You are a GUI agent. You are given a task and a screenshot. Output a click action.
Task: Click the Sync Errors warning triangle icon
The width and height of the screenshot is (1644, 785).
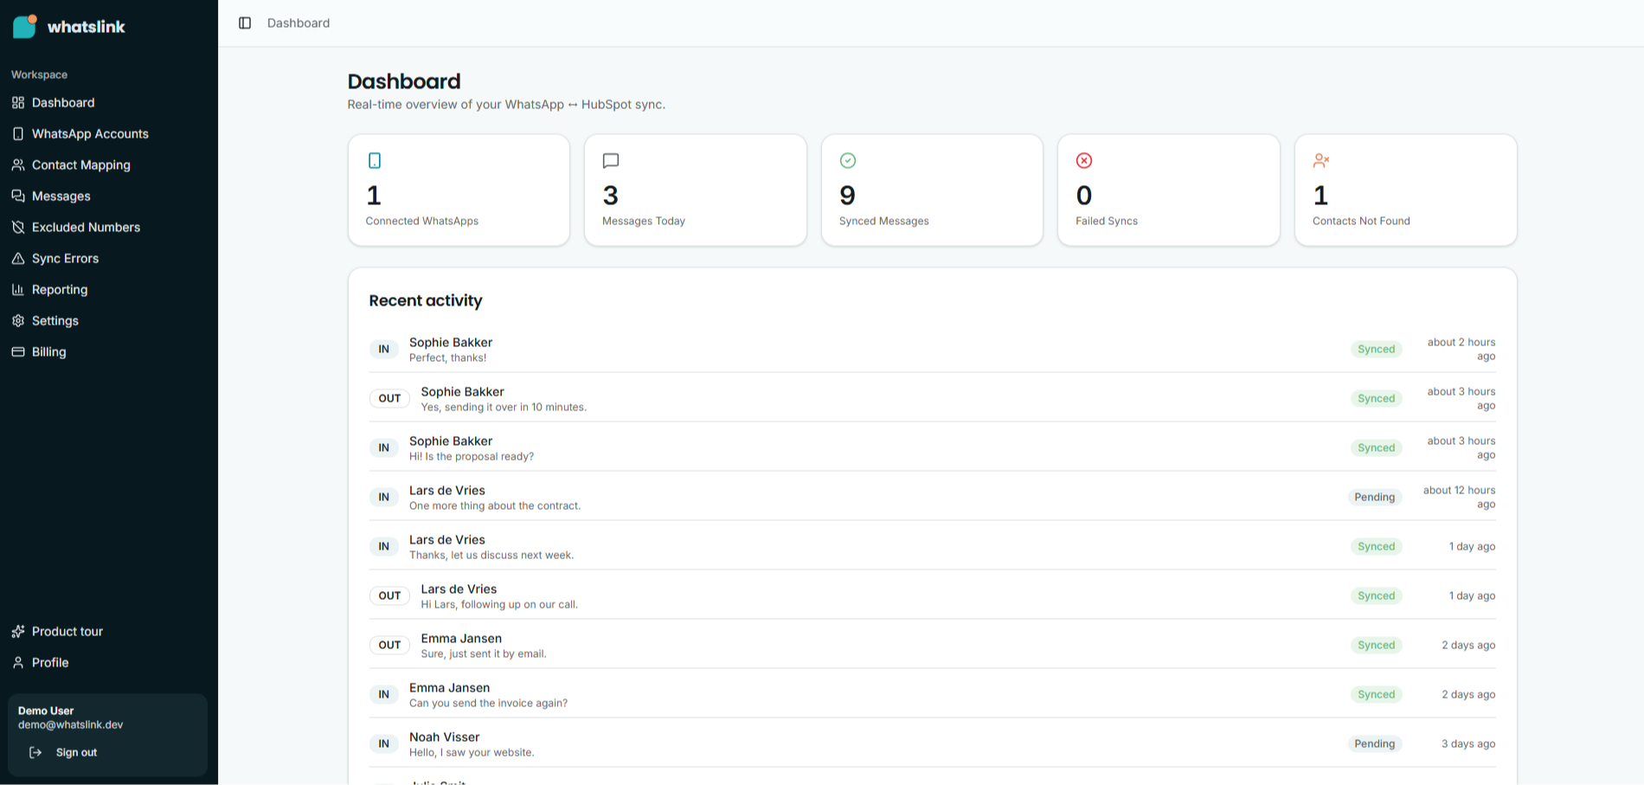pos(18,258)
